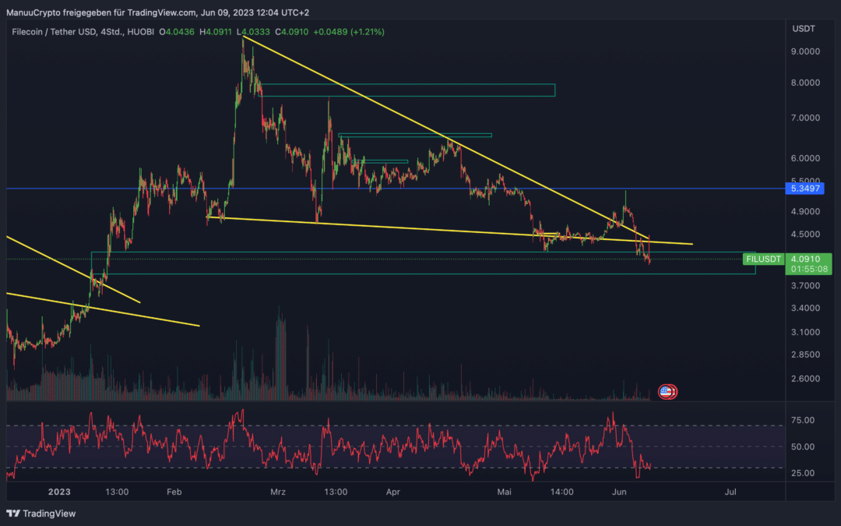Image resolution: width=841 pixels, height=526 pixels.
Task: Select the blue 5.3497 price label
Action: click(804, 189)
